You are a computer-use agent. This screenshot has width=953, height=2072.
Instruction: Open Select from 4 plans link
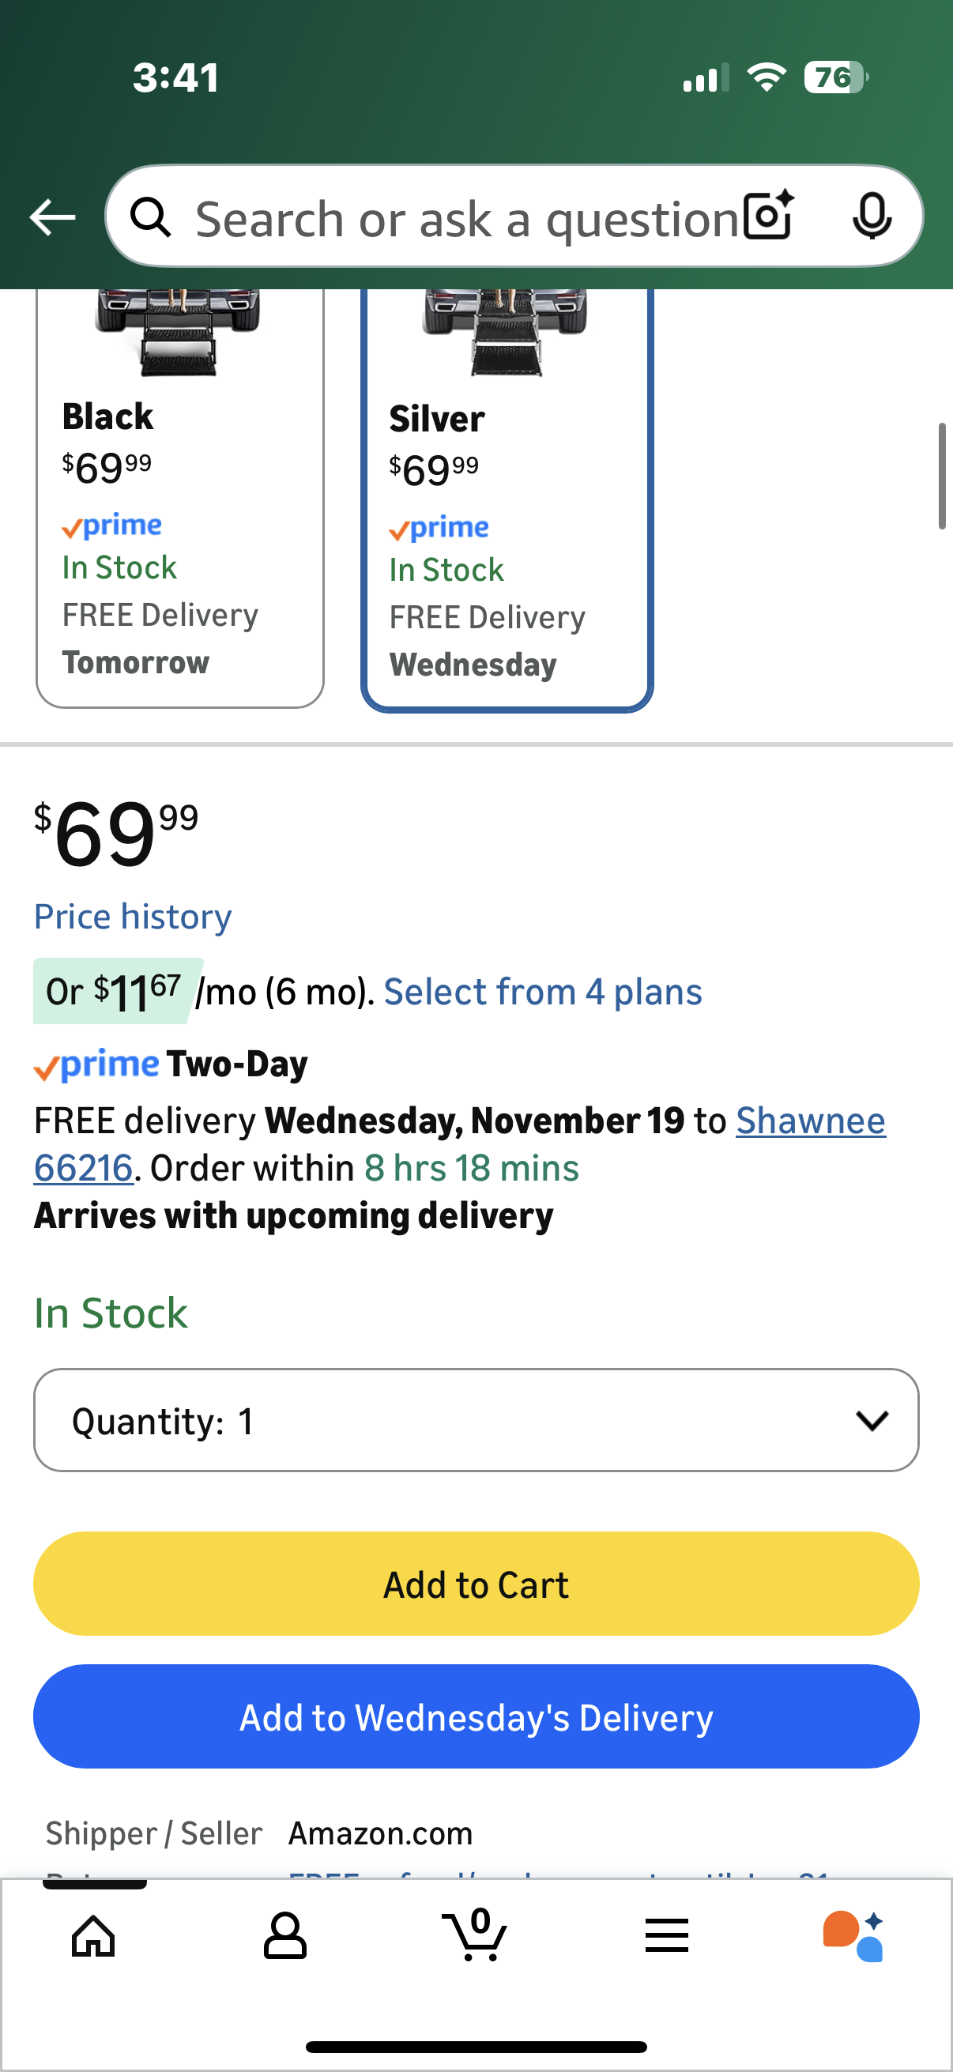[x=543, y=992]
